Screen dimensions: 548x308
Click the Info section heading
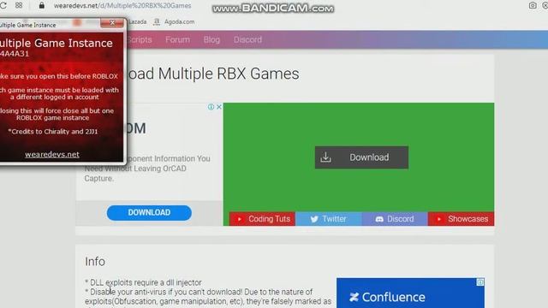[x=95, y=262]
